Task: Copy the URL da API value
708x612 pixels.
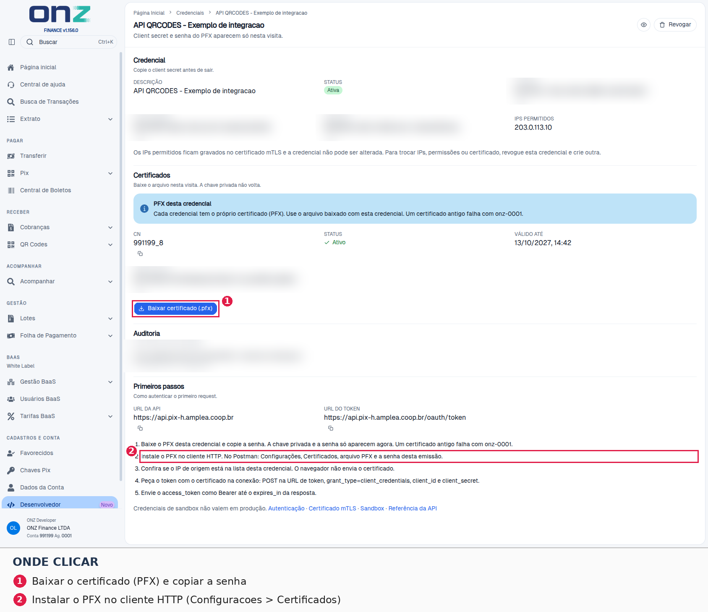Action: point(140,429)
